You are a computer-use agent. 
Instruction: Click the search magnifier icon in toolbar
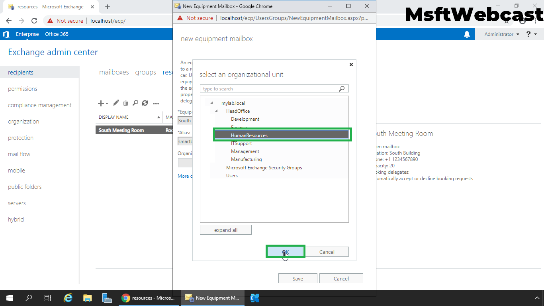135,103
